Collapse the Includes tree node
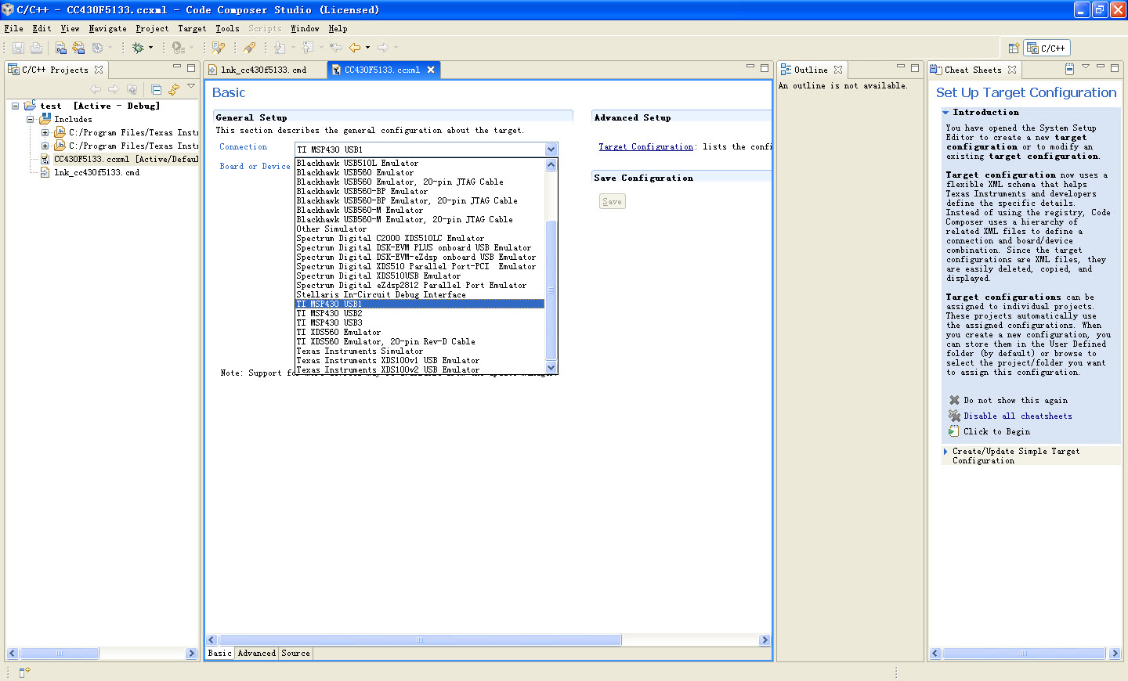Screen dimensions: 1128x681 pos(30,119)
